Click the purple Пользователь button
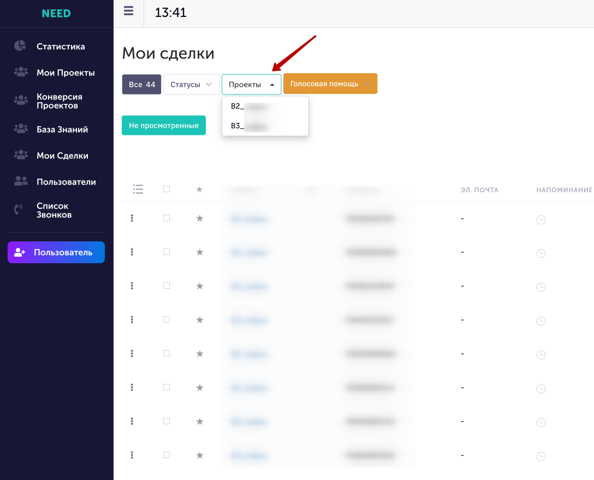 click(x=56, y=252)
